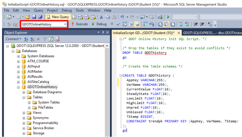Click the Comment out selected lines icon
242x137 pixels.
pyautogui.click(x=181, y=24)
